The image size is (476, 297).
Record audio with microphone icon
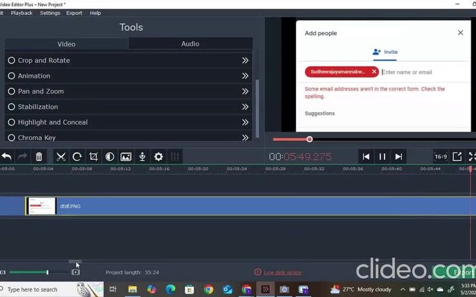pos(142,157)
